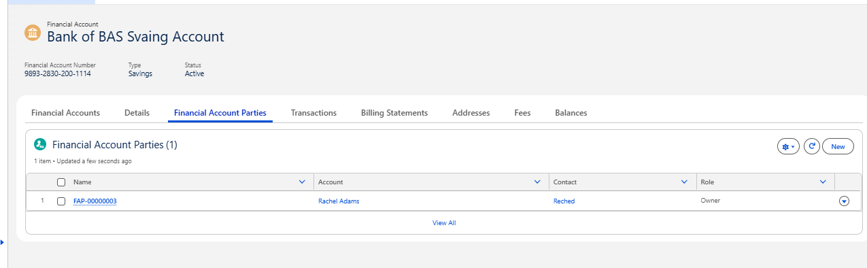This screenshot has width=867, height=268.
Task: Click the New button
Action: (x=838, y=146)
